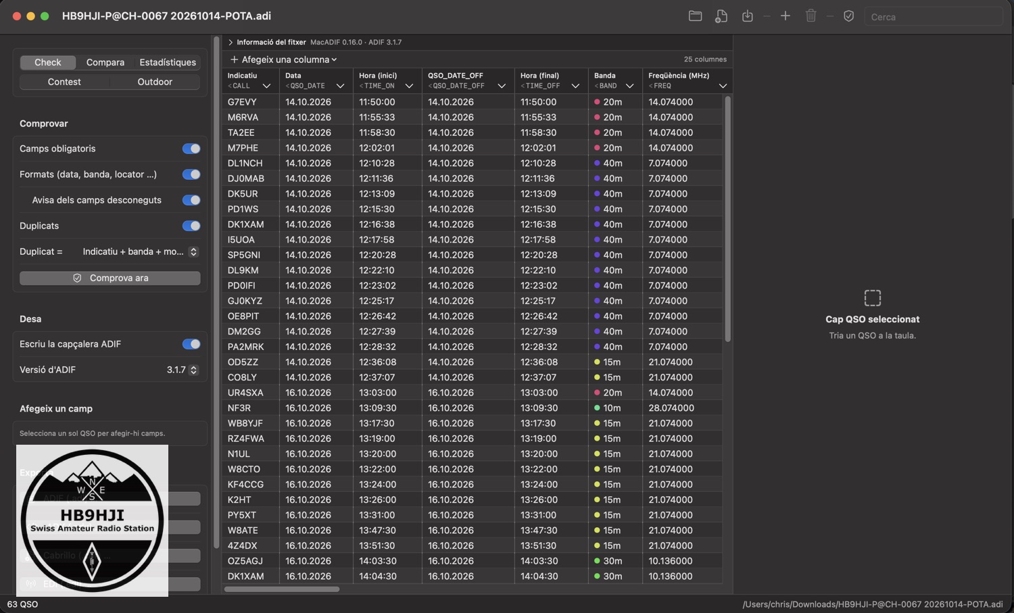Click the shield checkmark icon in toolbar
The height and width of the screenshot is (613, 1014).
click(x=849, y=16)
